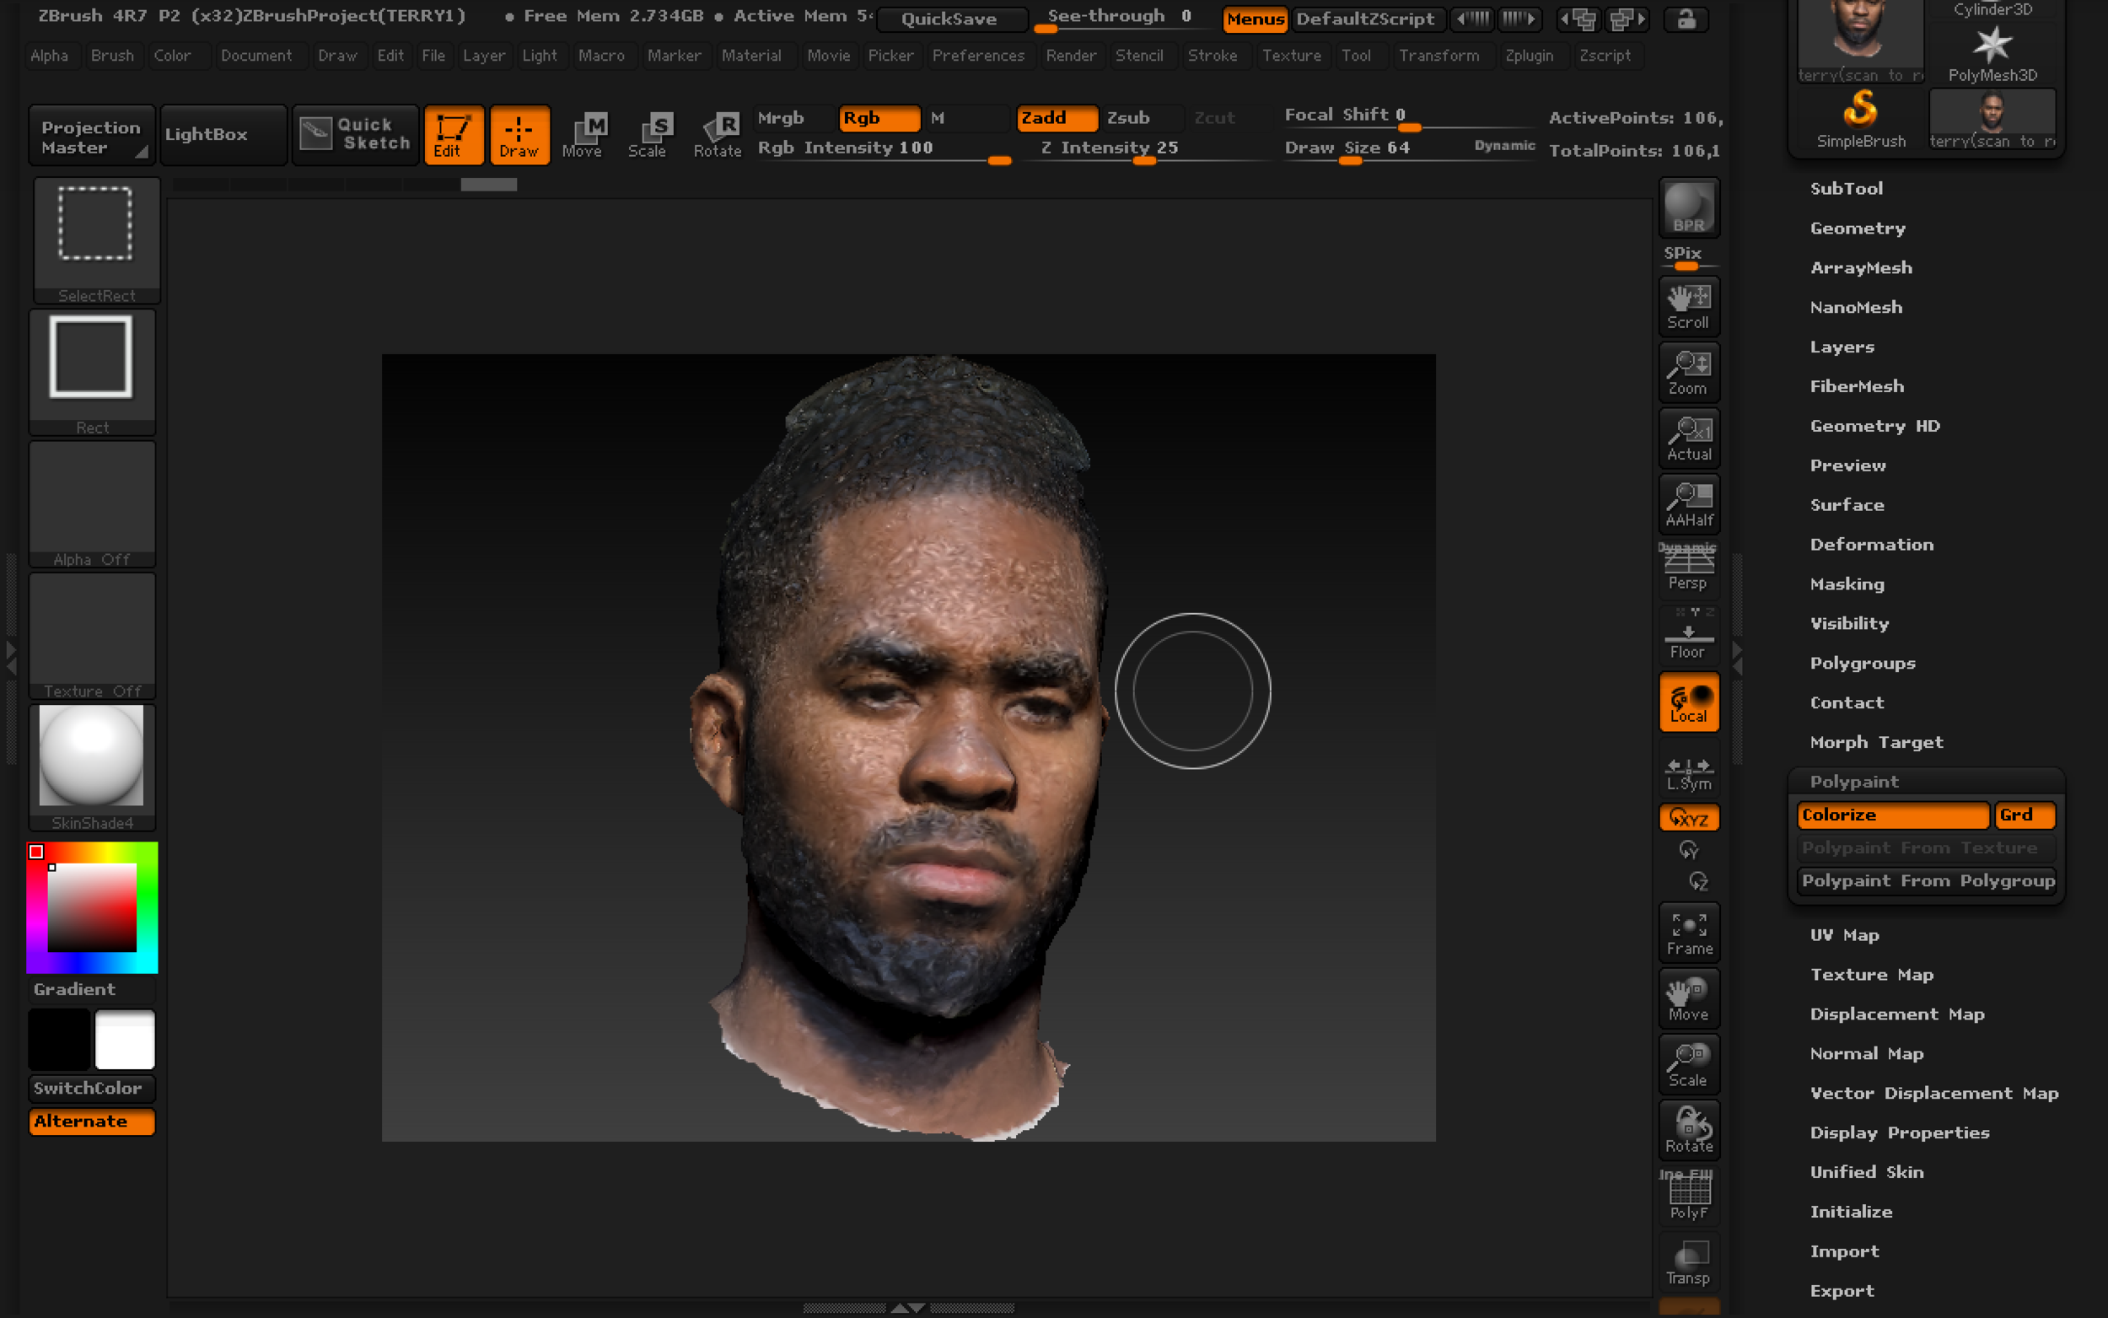
Task: Open the Tool menu
Action: pos(1357,55)
